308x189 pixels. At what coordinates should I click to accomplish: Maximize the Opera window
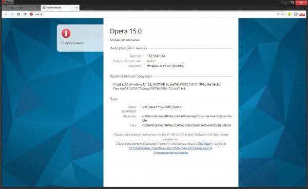[x=292, y=3]
